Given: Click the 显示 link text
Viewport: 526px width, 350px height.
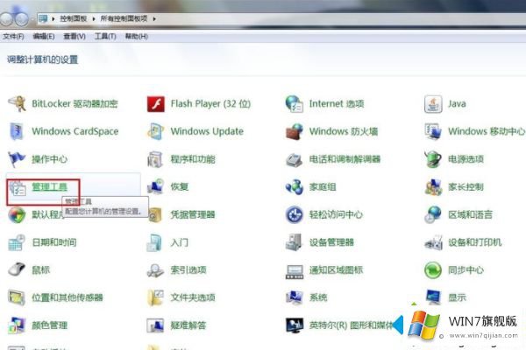Looking at the screenshot, I should click(x=457, y=297).
